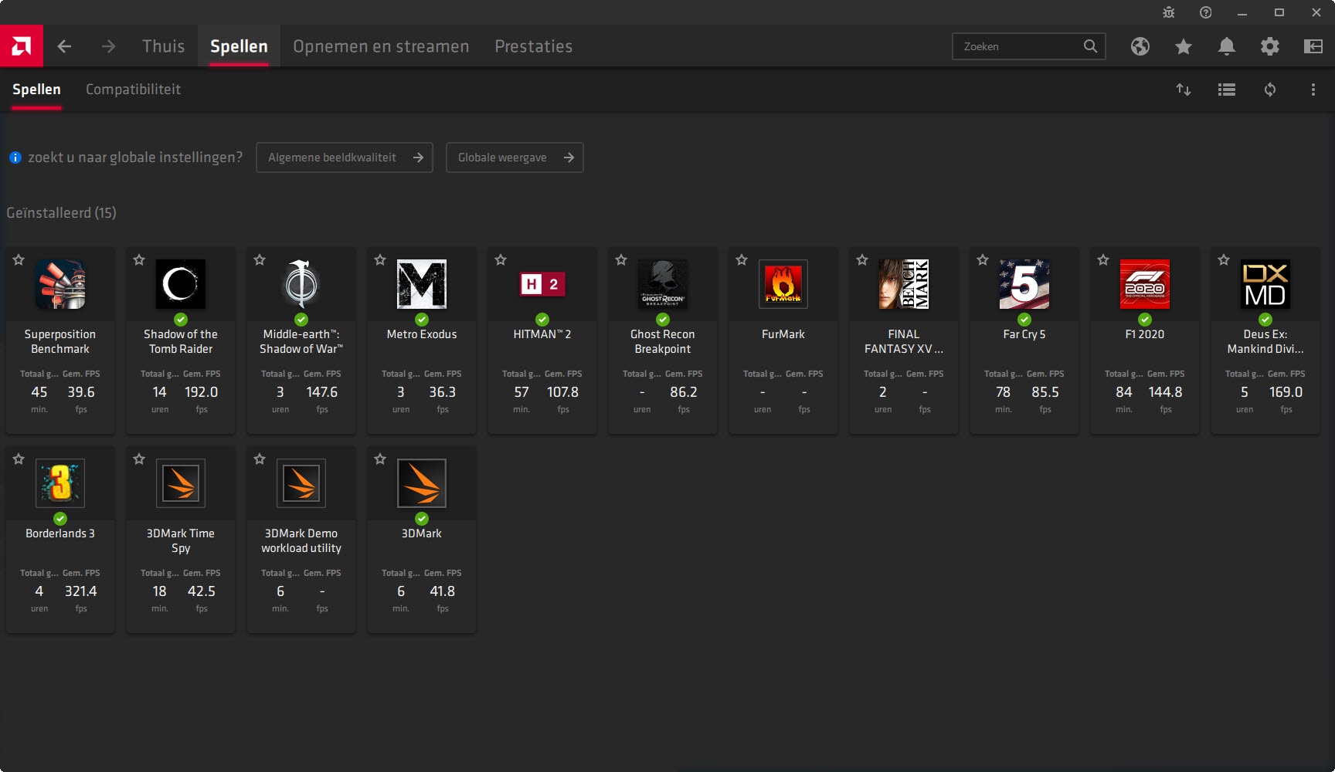Open the 3DMark application icon
The image size is (1335, 772).
tap(422, 483)
